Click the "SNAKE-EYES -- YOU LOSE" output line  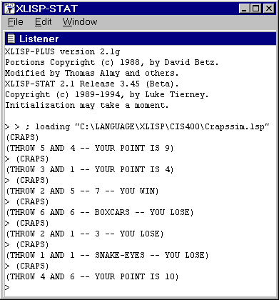coord(107,255)
